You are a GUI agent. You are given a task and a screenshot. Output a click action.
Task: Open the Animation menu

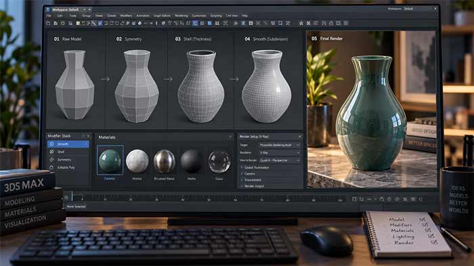[143, 16]
